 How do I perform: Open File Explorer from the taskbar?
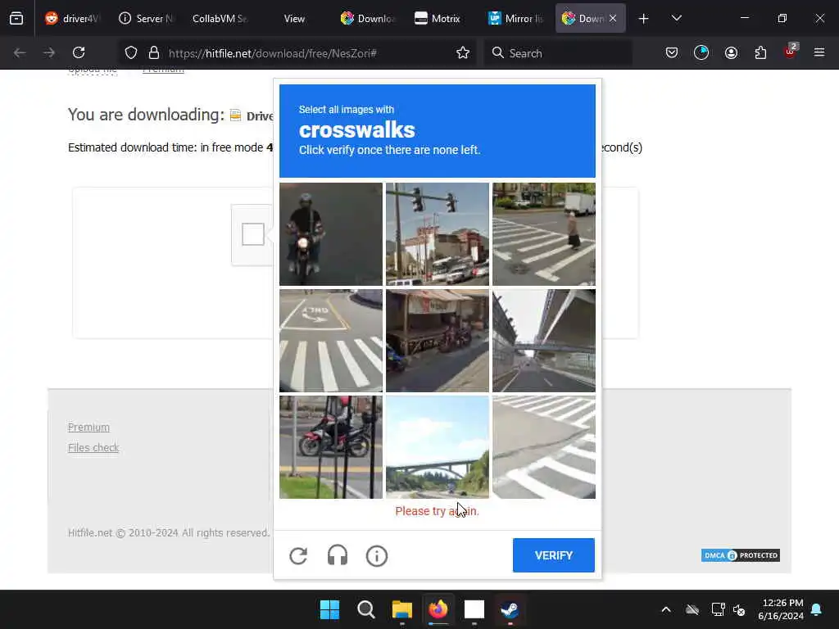401,609
